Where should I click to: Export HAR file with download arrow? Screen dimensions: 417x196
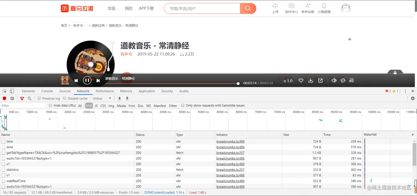(x=127, y=98)
